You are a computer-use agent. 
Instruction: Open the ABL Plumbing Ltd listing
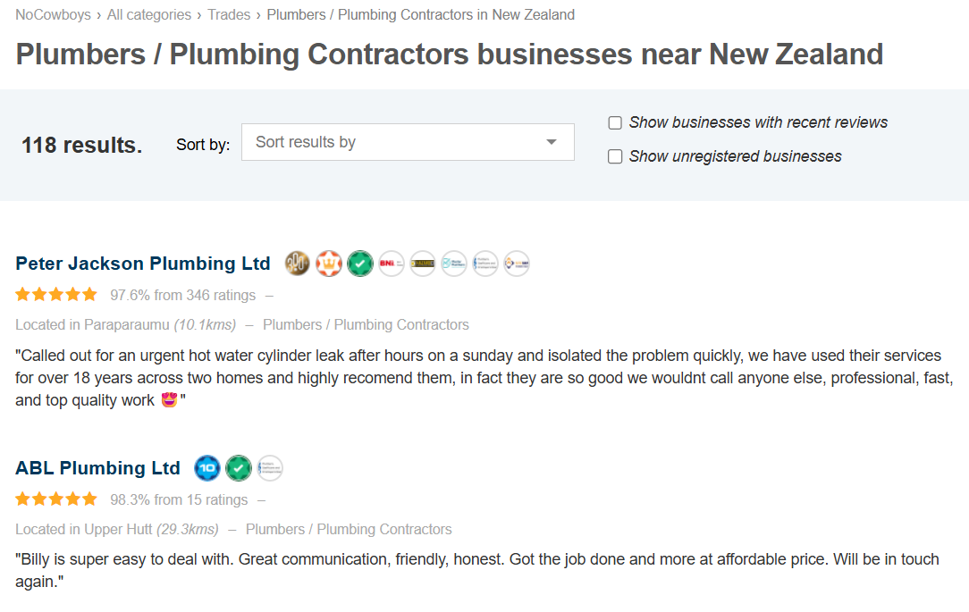97,468
